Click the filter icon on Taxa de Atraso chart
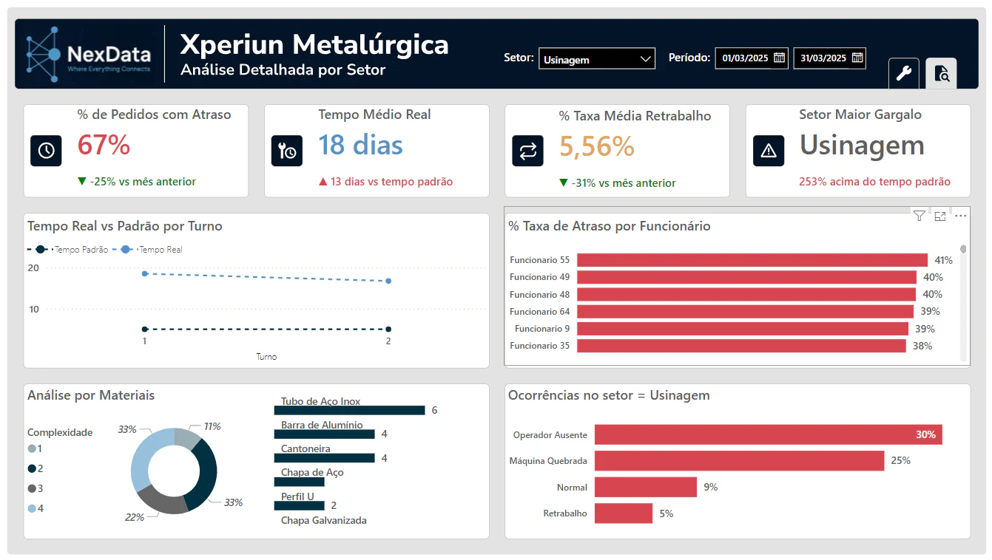The image size is (992, 560). [919, 216]
